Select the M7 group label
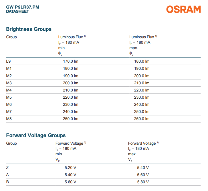The height and width of the screenshot is (191, 208). (x=9, y=112)
